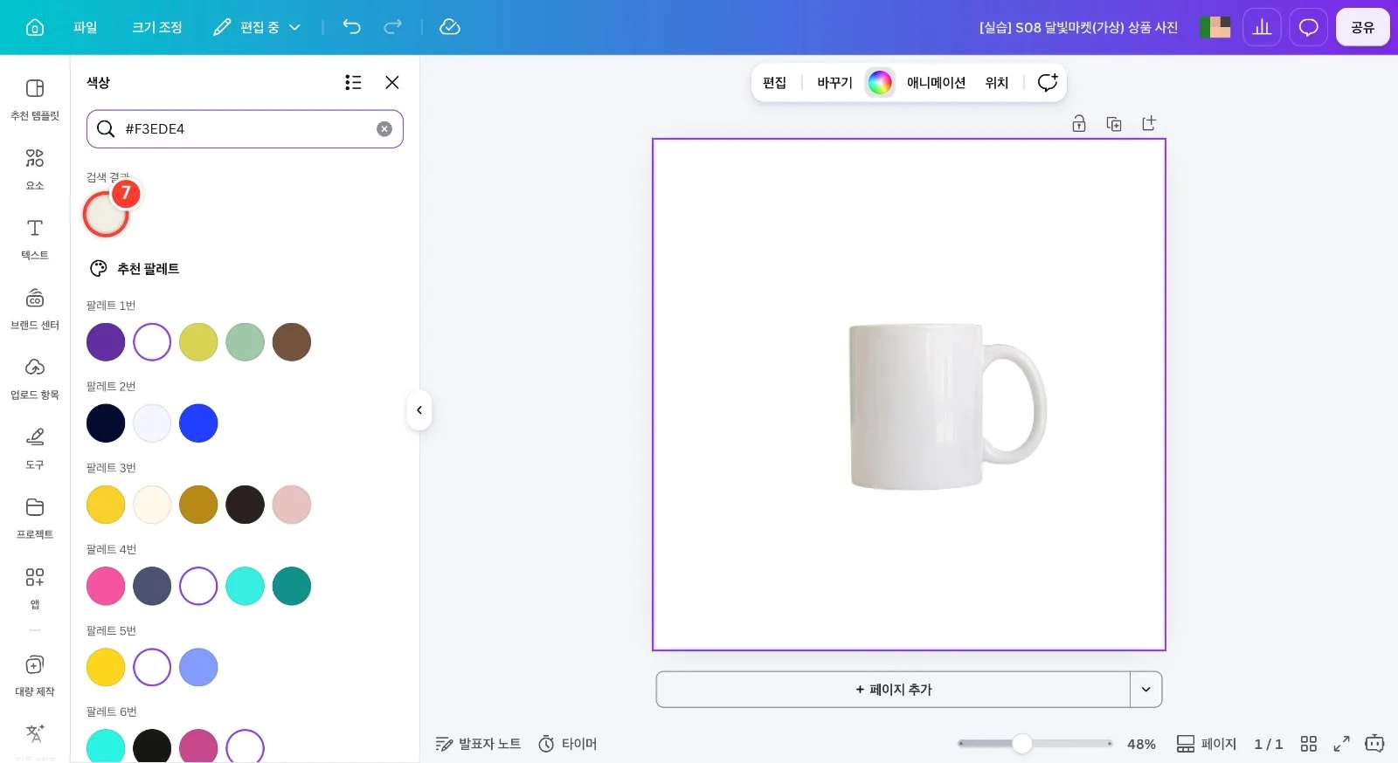Screen dimensions: 1398x763
Task: Open 도구 tools sidebar panel
Action: (35, 449)
